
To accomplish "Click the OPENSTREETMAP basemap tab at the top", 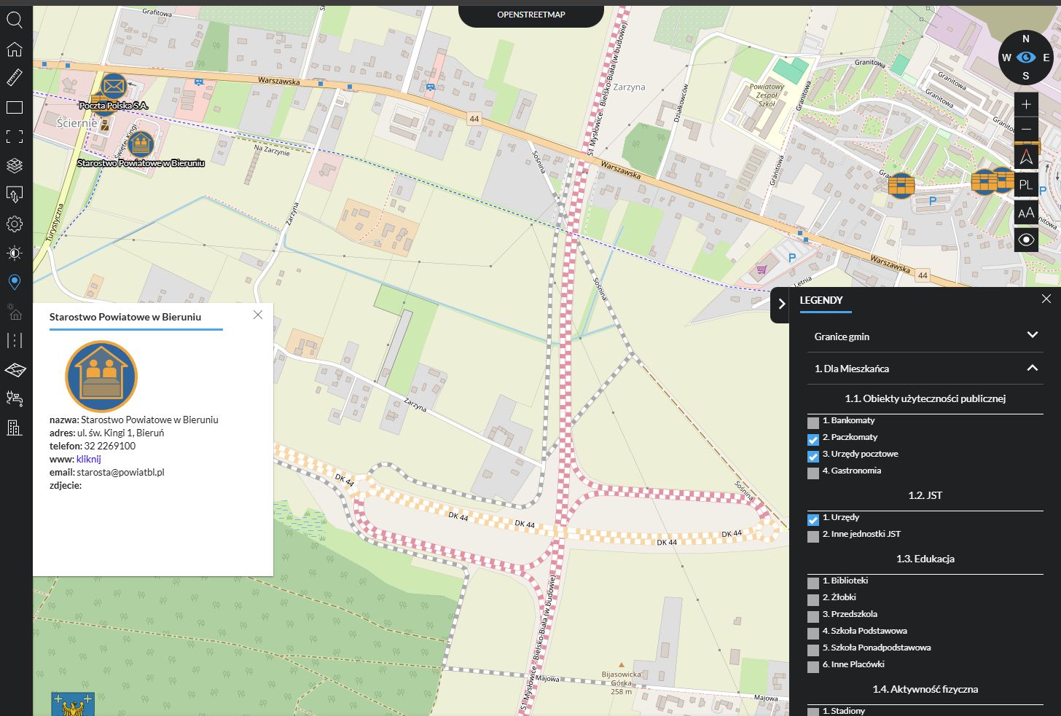I will [530, 15].
